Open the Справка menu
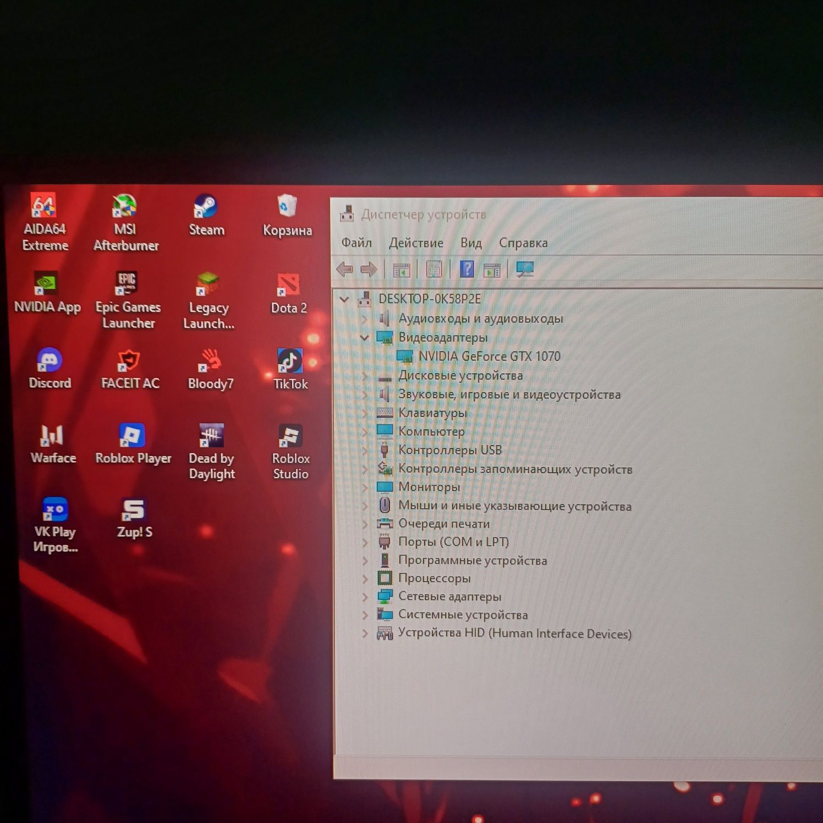The image size is (823, 823). click(523, 243)
